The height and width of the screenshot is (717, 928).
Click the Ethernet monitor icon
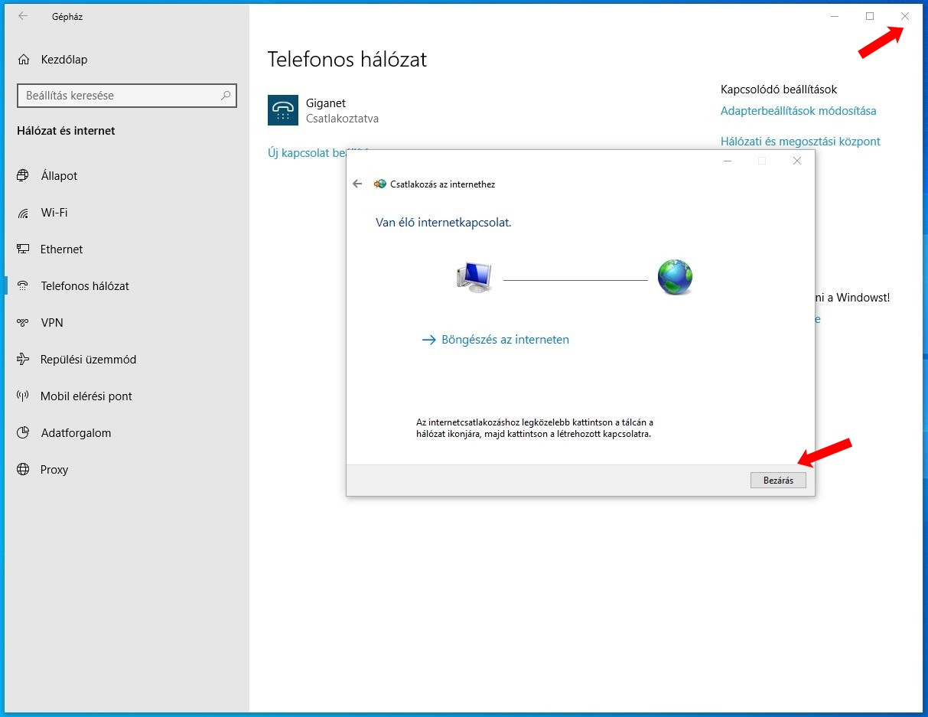[x=23, y=249]
